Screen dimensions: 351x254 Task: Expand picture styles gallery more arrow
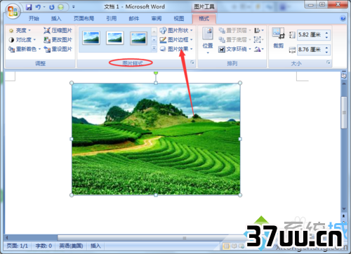point(154,48)
